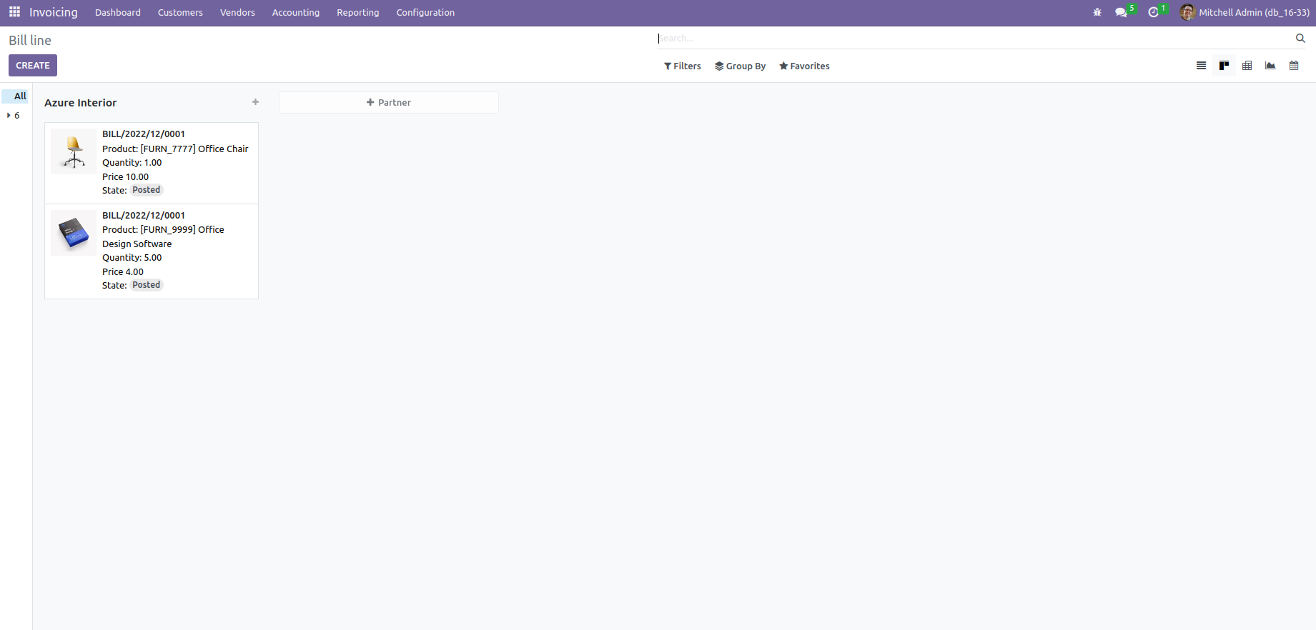
Task: Click the Invoicing app title
Action: [54, 12]
